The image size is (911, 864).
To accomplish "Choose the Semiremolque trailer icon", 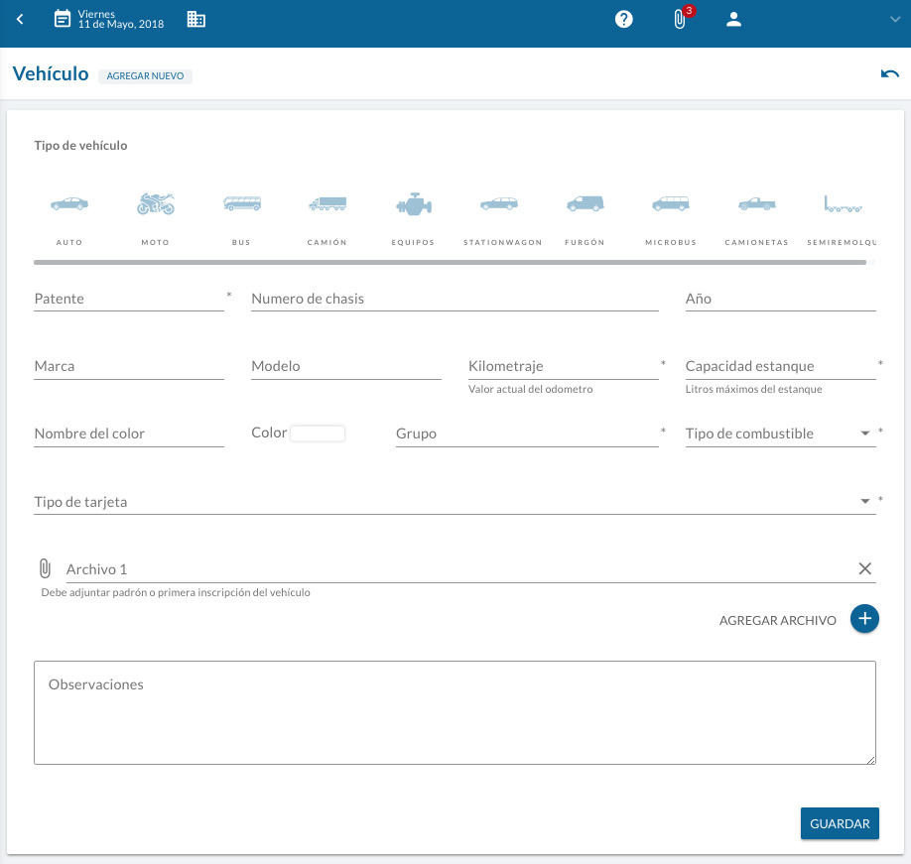I will pyautogui.click(x=843, y=204).
